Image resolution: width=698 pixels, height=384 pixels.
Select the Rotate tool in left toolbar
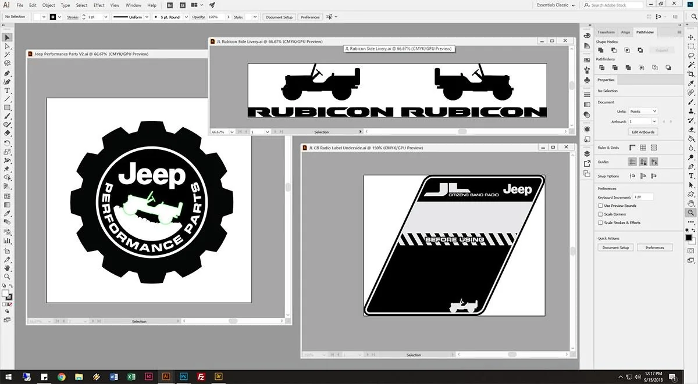pos(7,143)
